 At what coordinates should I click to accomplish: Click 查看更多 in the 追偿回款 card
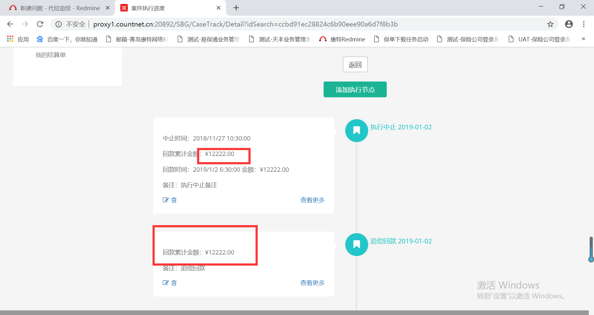click(312, 283)
